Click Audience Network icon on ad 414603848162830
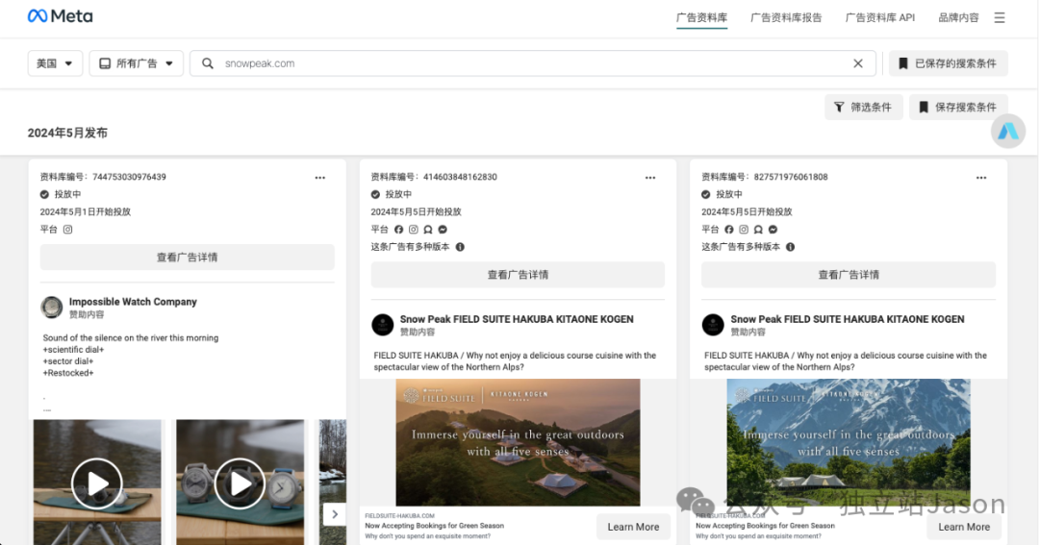Screen dimensions: 1039x545 point(428,229)
